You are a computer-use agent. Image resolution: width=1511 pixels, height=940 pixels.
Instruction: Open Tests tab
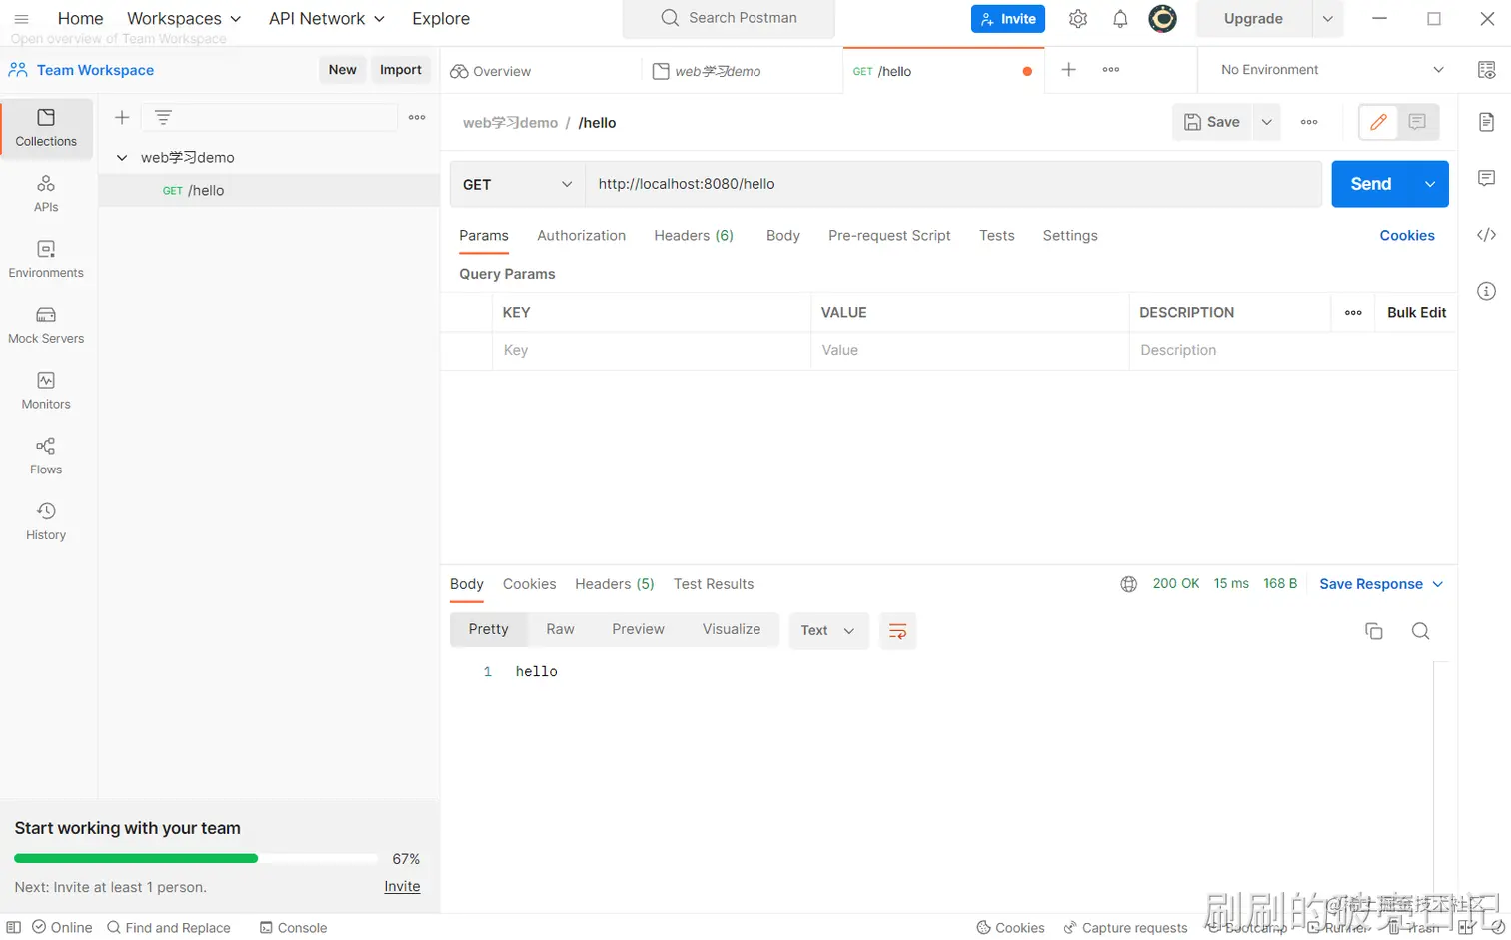click(x=996, y=236)
